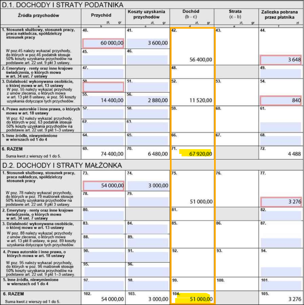Click the empty field 51

tap(148, 87)
